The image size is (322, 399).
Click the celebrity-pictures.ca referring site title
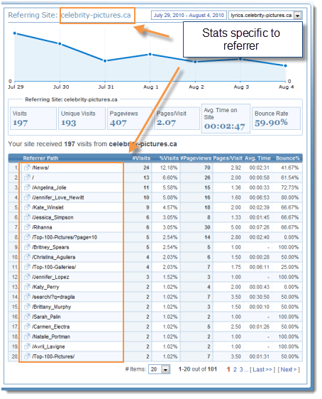coord(96,16)
